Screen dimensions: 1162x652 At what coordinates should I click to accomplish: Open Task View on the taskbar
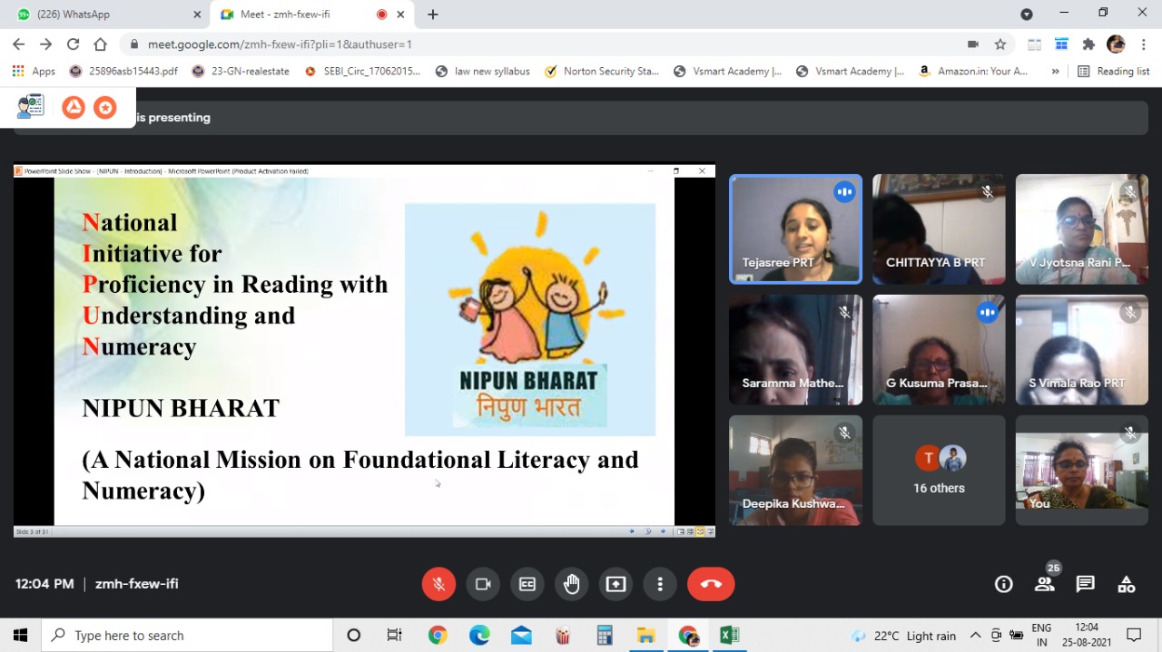coord(394,636)
